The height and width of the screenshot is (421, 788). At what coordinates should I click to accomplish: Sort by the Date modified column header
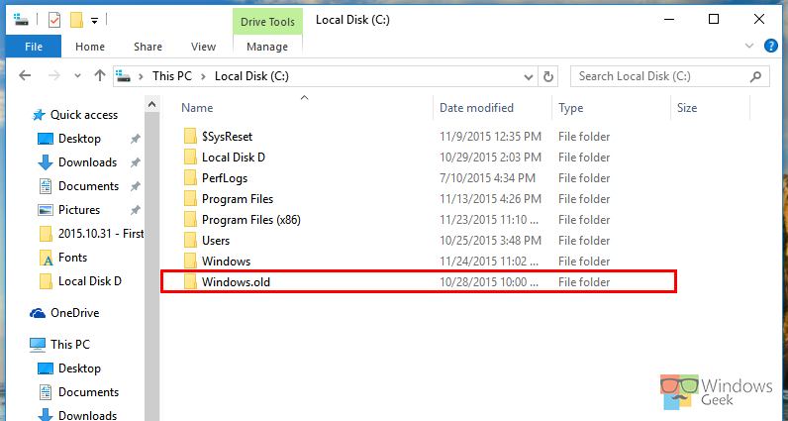(x=476, y=107)
